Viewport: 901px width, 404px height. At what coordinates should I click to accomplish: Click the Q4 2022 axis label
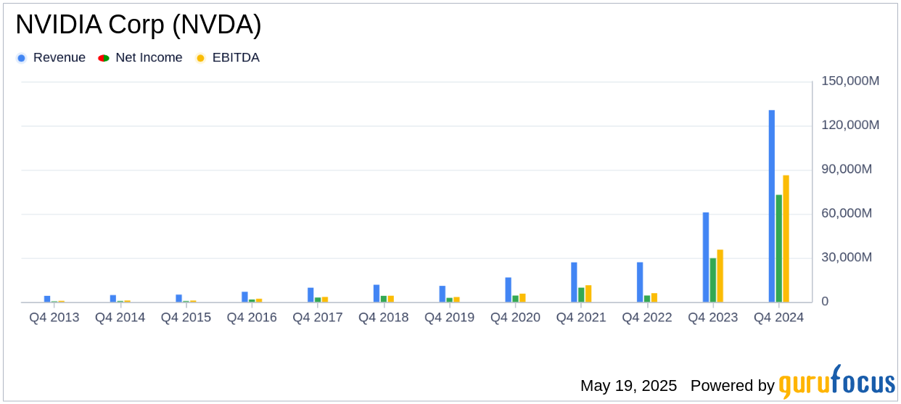647,318
